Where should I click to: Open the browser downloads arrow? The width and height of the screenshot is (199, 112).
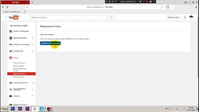click(196, 7)
